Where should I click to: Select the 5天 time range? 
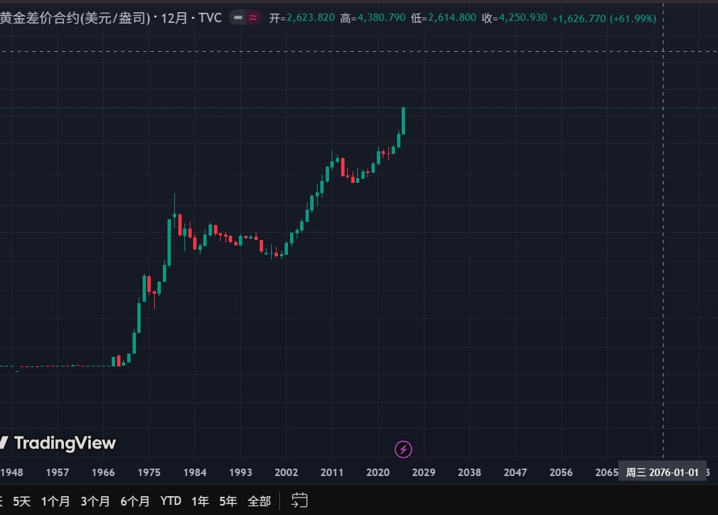point(22,502)
